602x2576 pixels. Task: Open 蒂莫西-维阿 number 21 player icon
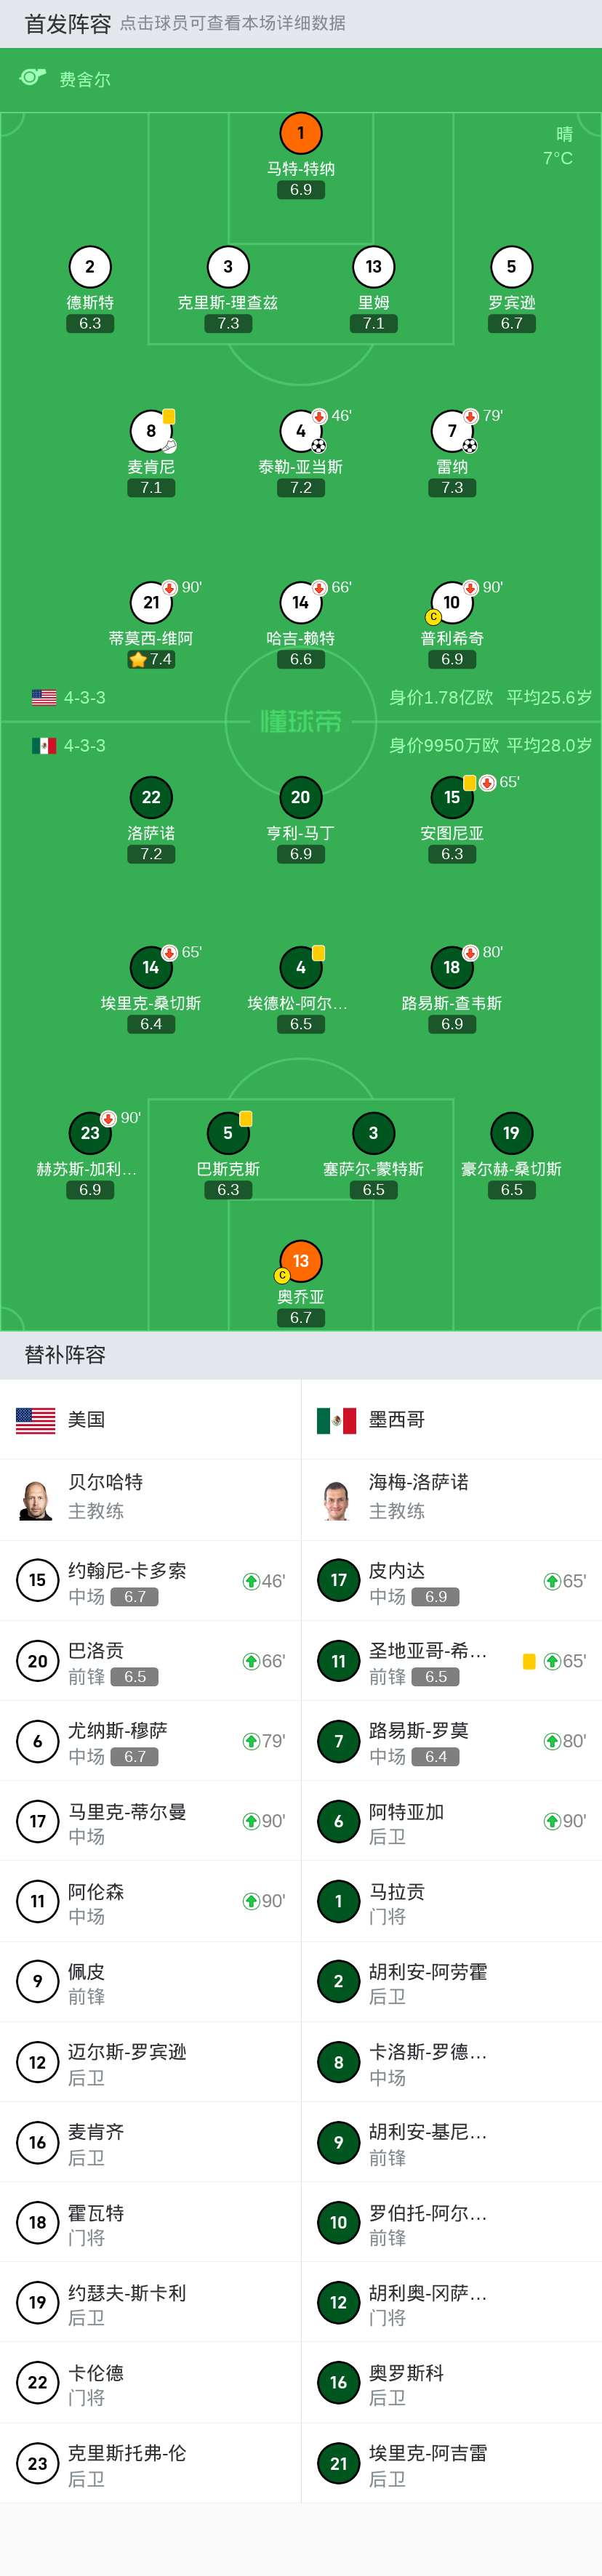pyautogui.click(x=151, y=602)
